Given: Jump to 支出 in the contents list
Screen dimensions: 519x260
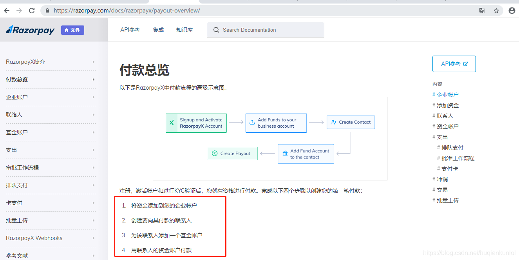Looking at the screenshot, I should [x=442, y=137].
